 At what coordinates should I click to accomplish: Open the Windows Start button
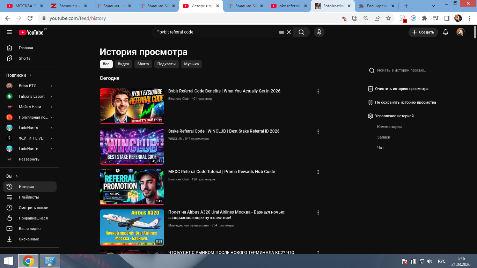[x=9, y=261]
